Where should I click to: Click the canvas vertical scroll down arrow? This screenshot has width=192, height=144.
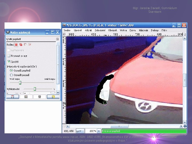185,122
